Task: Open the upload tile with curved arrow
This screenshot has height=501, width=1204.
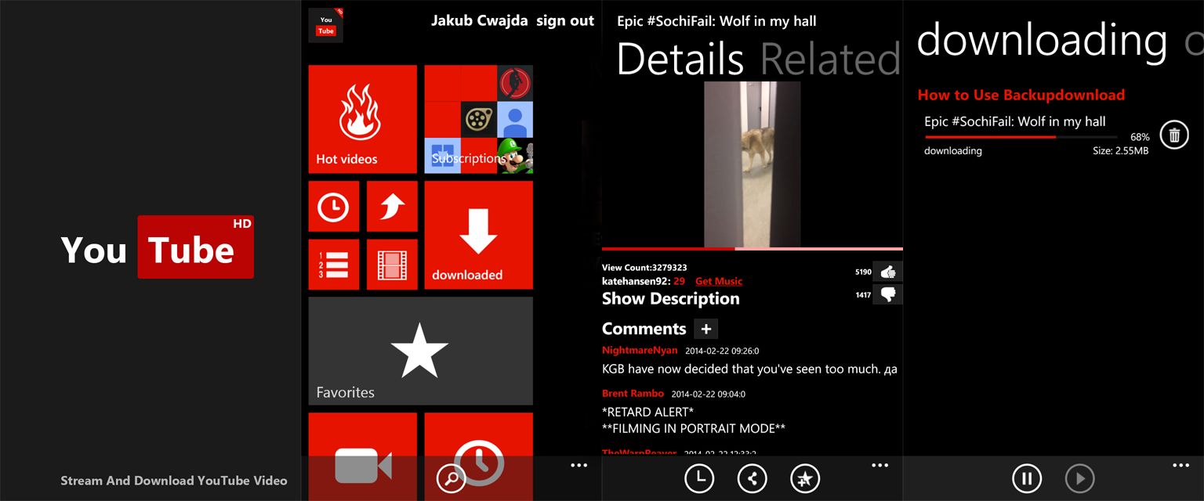Action: point(392,206)
